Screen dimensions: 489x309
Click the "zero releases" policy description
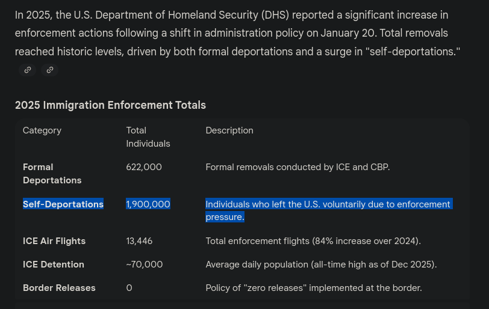tap(314, 288)
